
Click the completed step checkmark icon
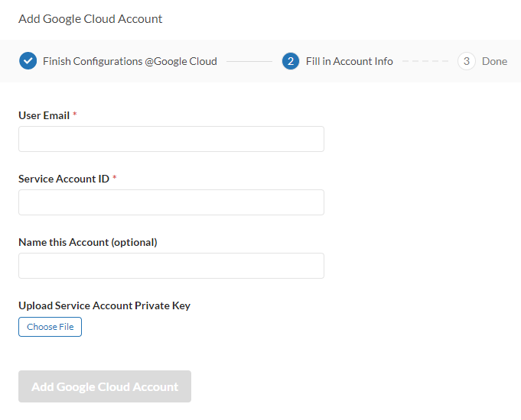28,61
